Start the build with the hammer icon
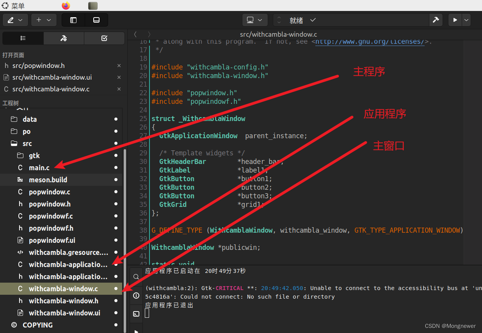The width and height of the screenshot is (482, 333). pyautogui.click(x=436, y=20)
